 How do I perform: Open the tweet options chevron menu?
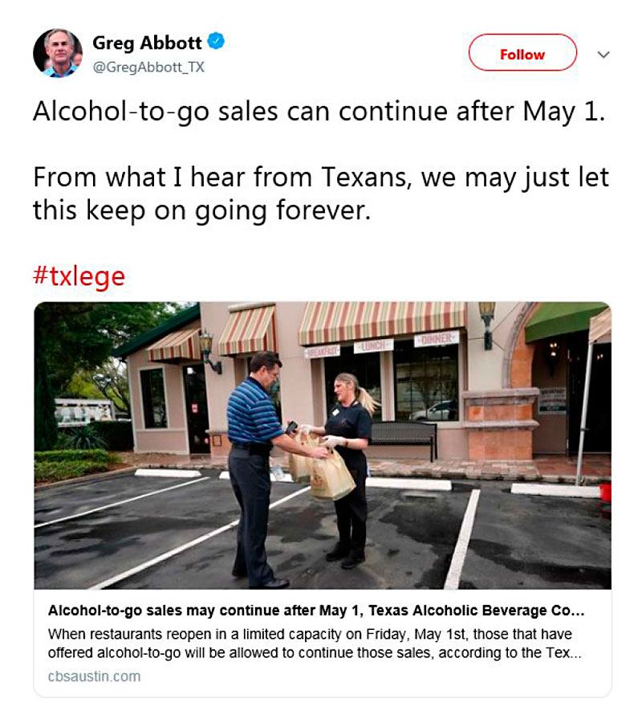[603, 55]
